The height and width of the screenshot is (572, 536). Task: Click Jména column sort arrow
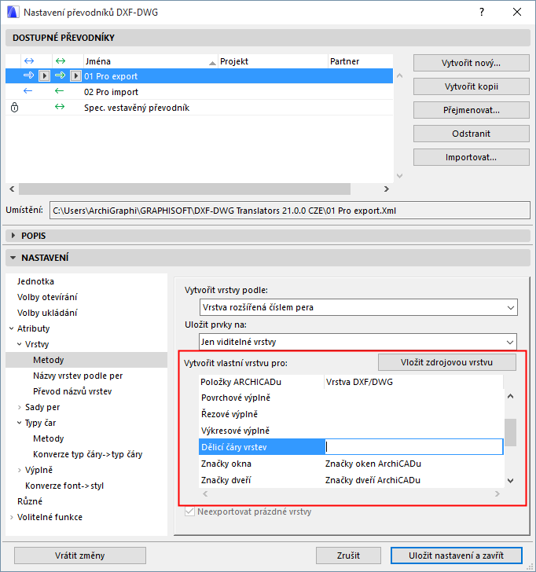212,63
